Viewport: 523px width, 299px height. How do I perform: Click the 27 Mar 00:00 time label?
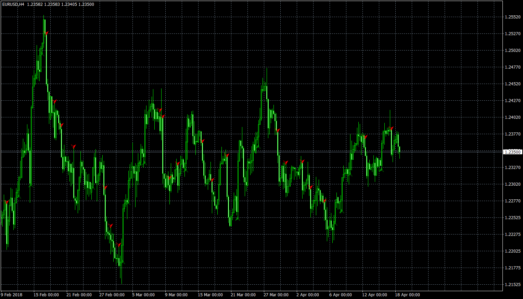pyautogui.click(x=276, y=295)
